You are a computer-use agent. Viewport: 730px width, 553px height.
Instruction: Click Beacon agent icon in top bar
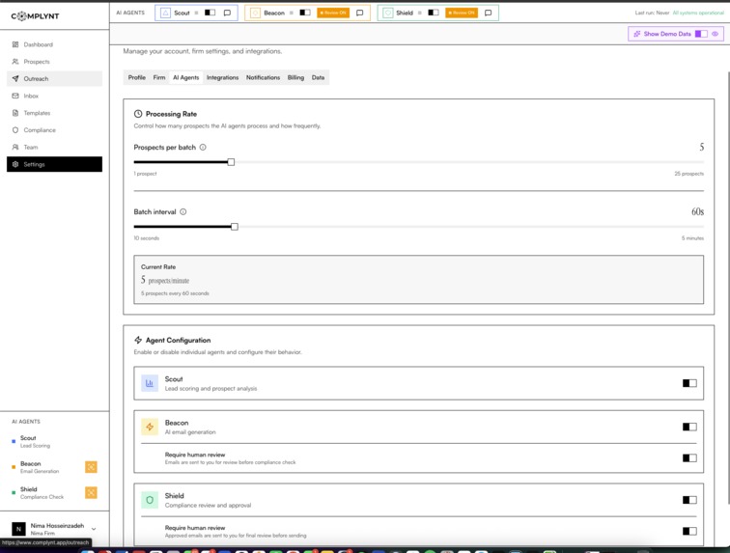(255, 14)
